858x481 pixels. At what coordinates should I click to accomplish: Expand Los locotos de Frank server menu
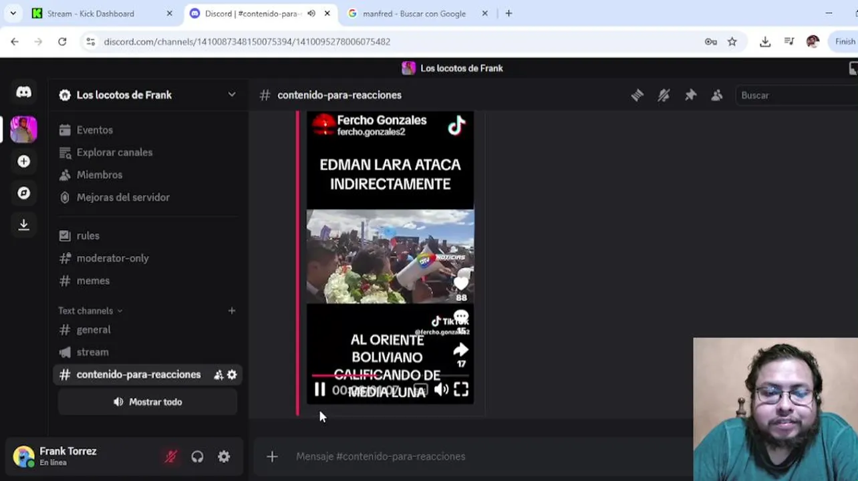click(231, 94)
